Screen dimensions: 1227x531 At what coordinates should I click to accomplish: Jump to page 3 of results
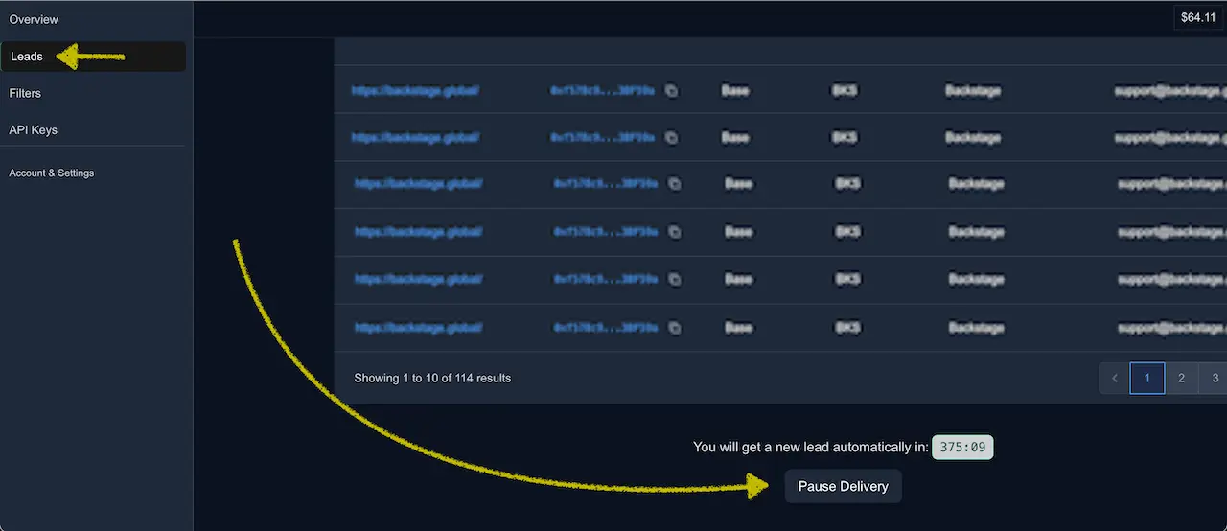(1214, 378)
